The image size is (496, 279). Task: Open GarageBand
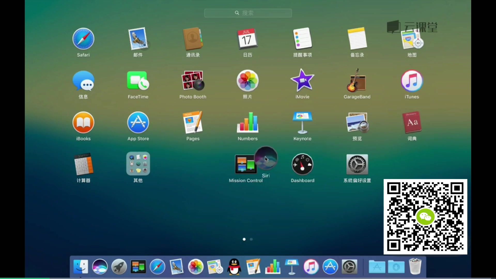(x=357, y=80)
